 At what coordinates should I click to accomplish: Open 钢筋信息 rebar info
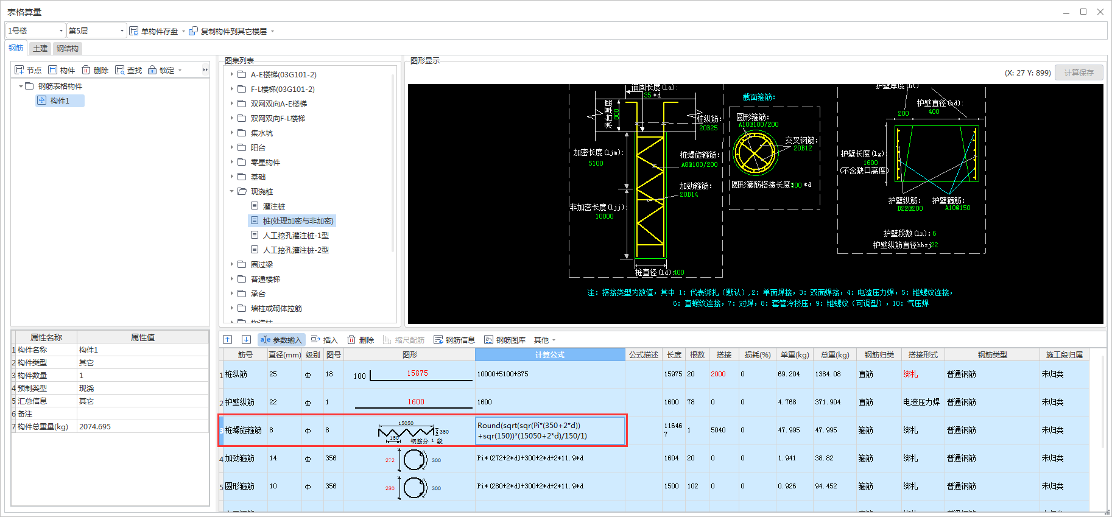pos(454,340)
